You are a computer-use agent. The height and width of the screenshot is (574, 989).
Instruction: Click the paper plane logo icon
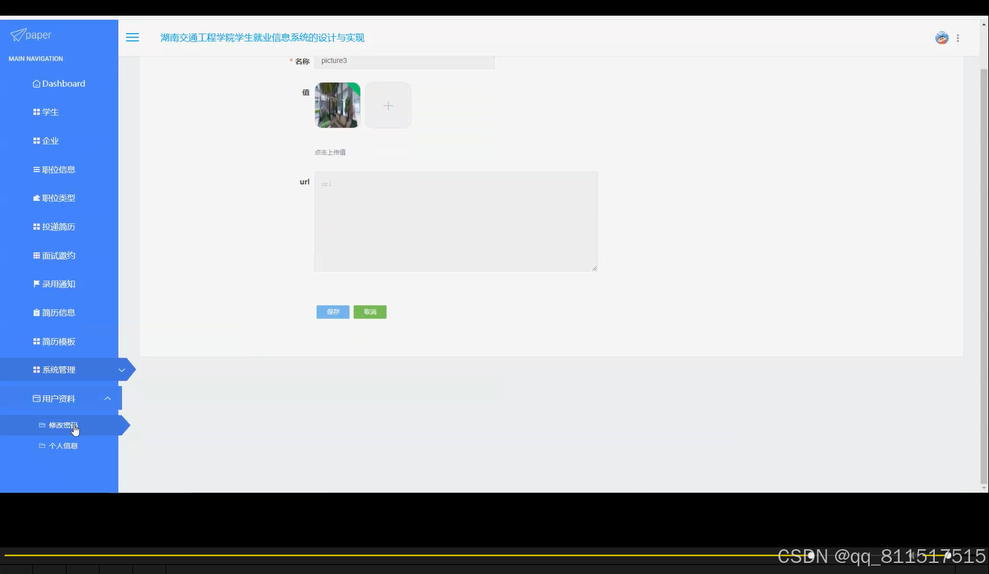tap(18, 35)
